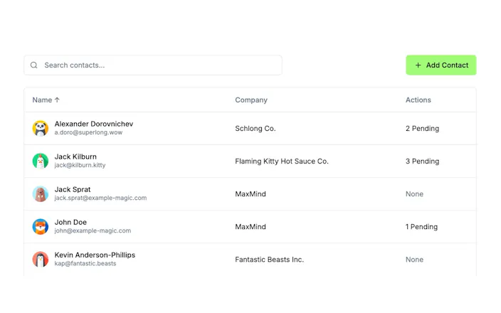501x313 pixels.
Task: Click the Add Contact button
Action: (441, 65)
